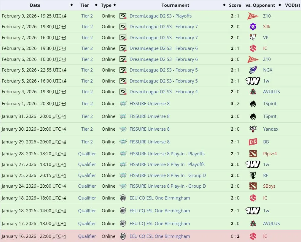Viewport: 301px width, 242px height.
Task: Click the Score column header
Action: tap(235, 5)
